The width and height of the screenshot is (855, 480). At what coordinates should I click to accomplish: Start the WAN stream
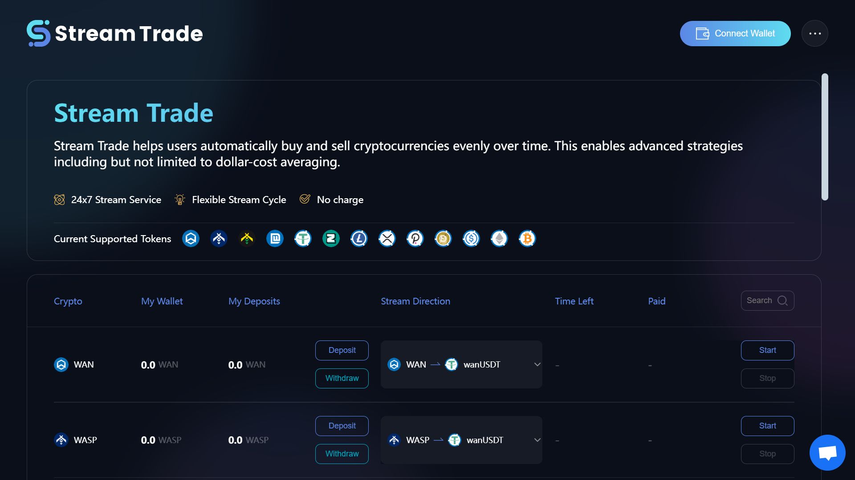(767, 350)
